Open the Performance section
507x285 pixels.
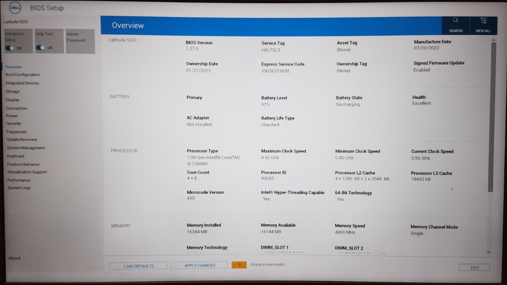coord(19,180)
